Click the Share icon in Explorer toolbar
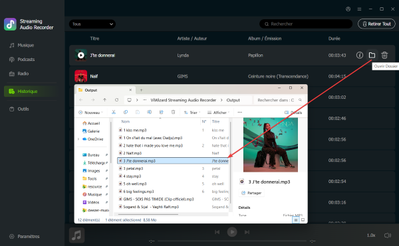Screen dimensions: 399x246 point(162,112)
